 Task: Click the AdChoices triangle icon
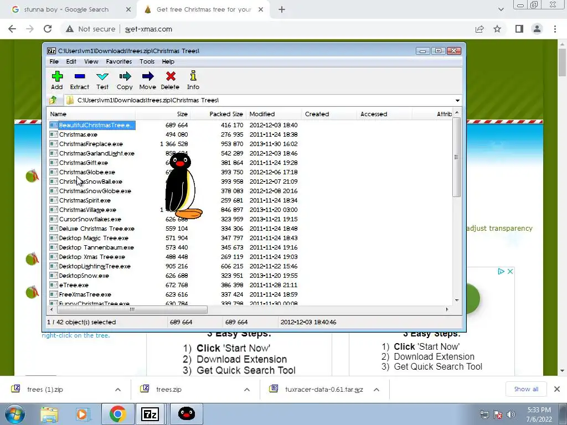[x=501, y=271]
